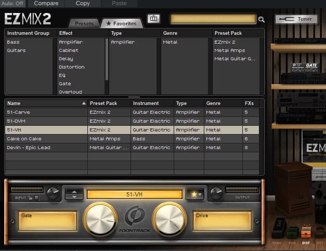
Task: Click the EZmix 2 logo
Action: tap(28, 19)
